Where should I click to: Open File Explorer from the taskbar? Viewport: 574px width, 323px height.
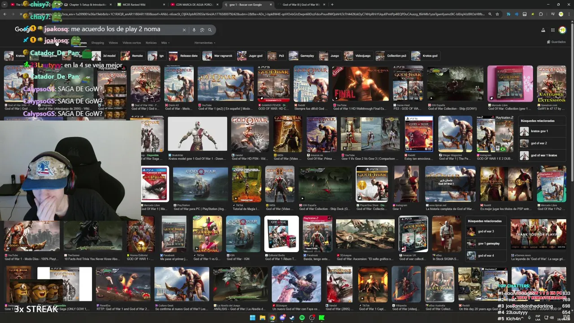262,318
